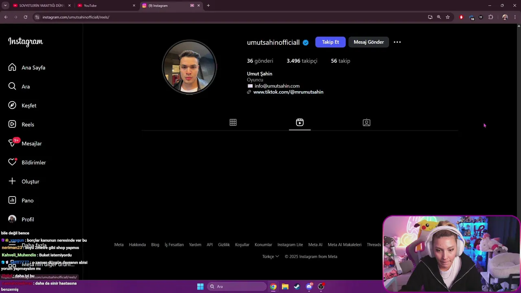This screenshot has width=521, height=293.
Task: Open Bildirimler notifications
Action: point(27,162)
